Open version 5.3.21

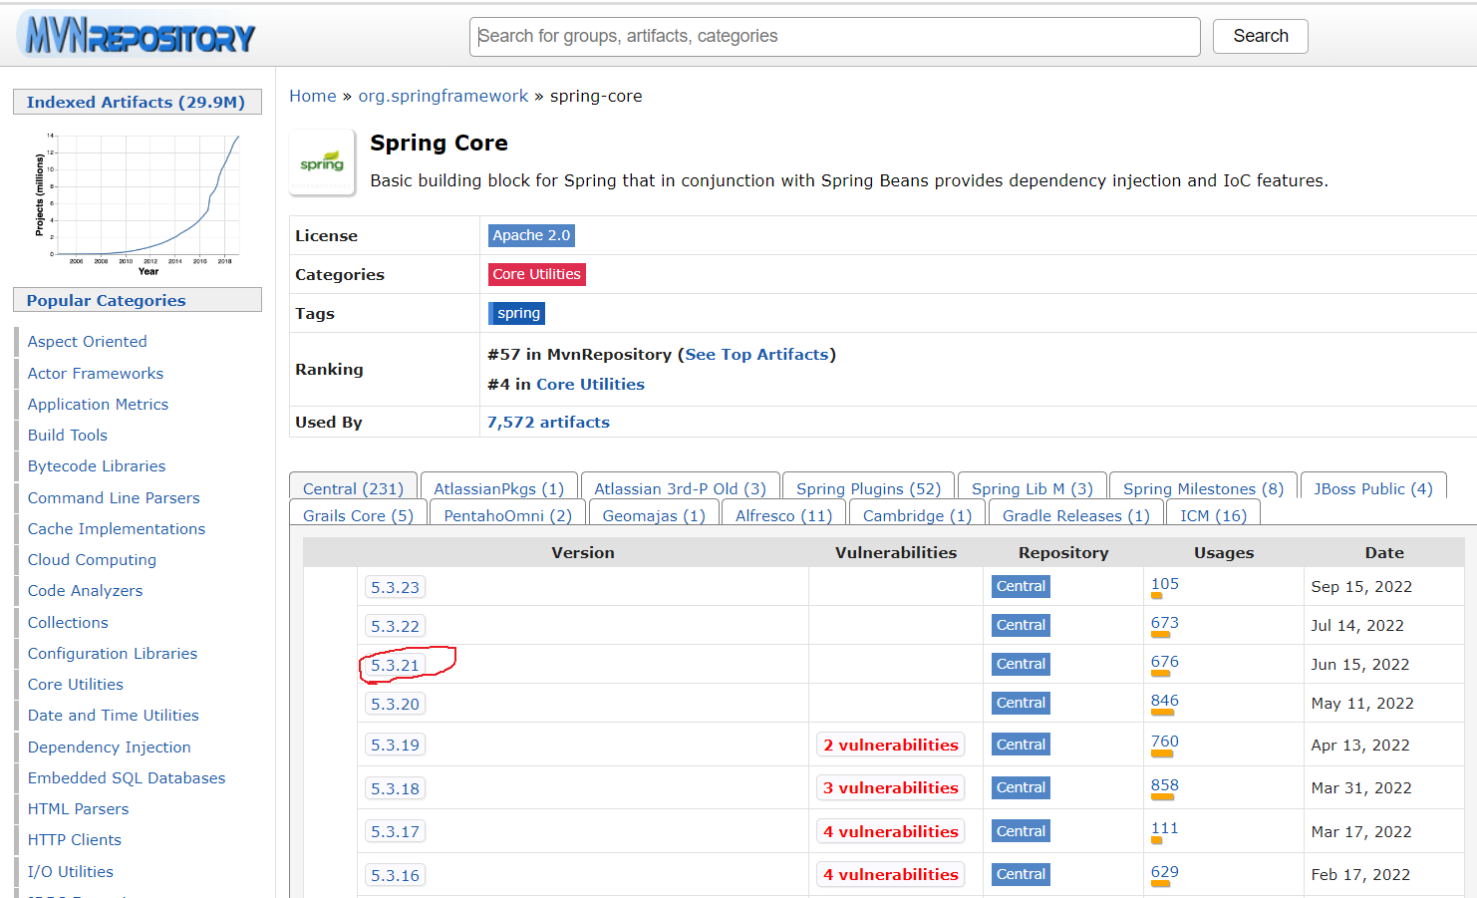pyautogui.click(x=395, y=665)
